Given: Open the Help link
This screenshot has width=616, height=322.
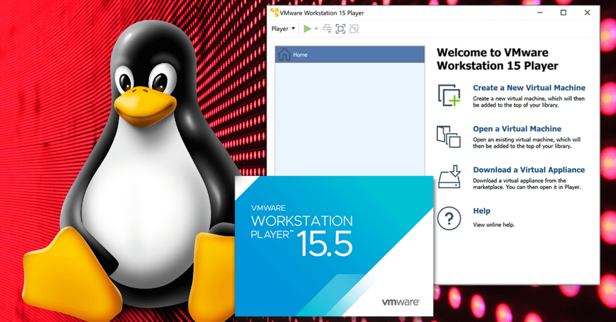Looking at the screenshot, I should [x=482, y=211].
